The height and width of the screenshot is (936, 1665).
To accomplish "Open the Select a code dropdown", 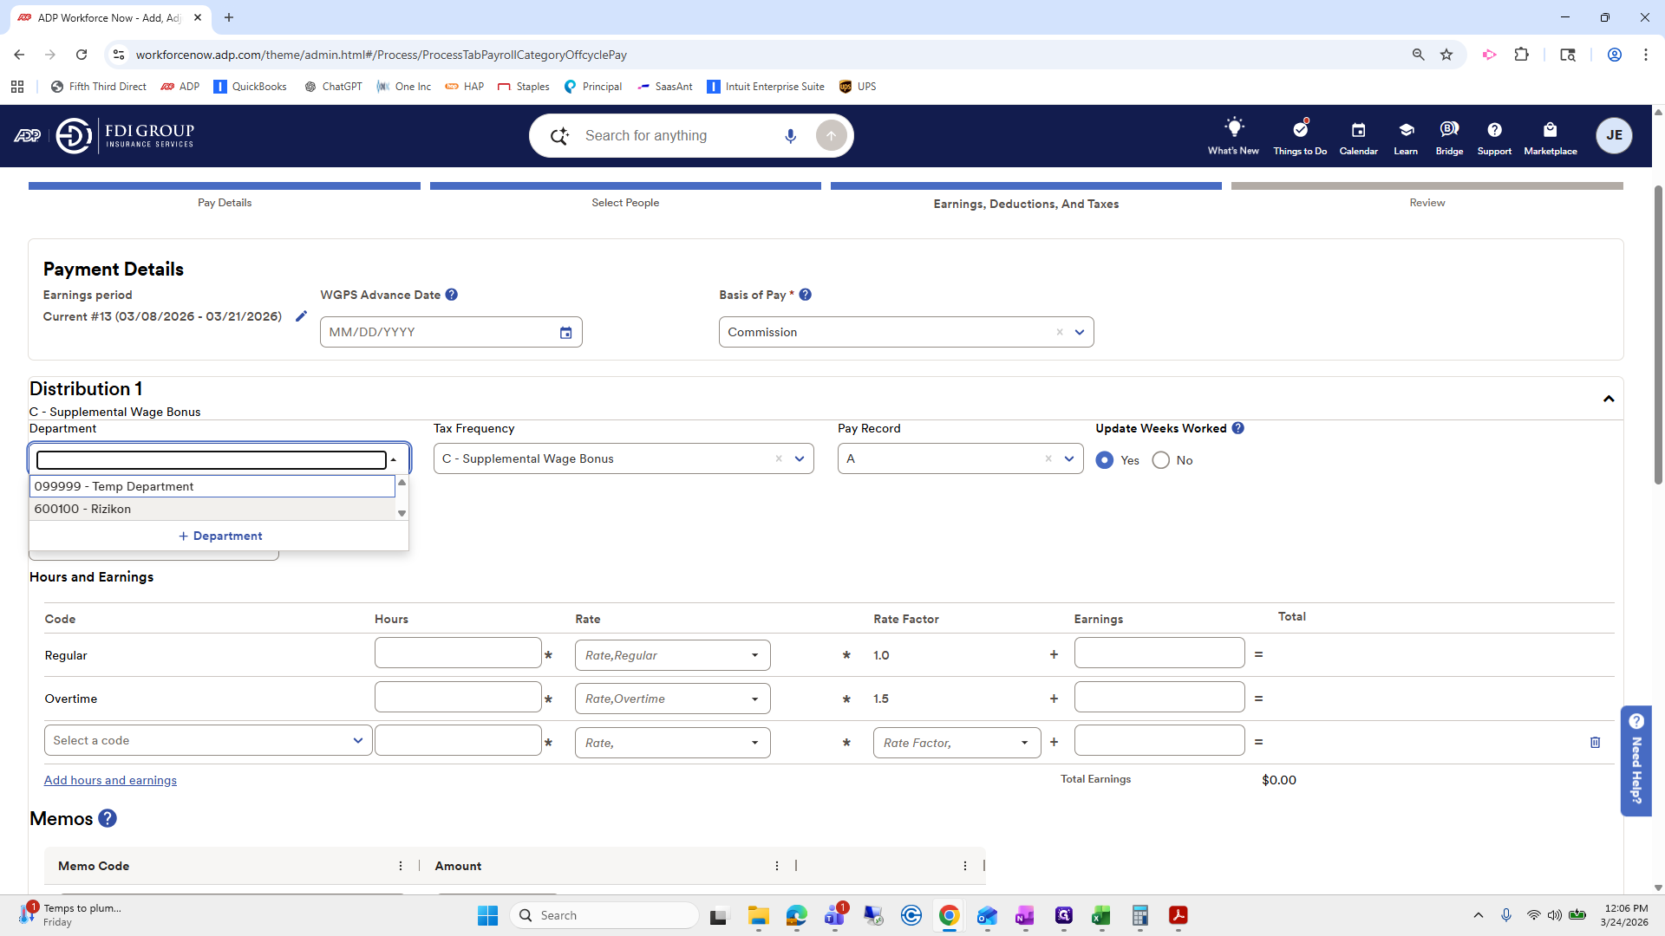I will click(x=208, y=741).
